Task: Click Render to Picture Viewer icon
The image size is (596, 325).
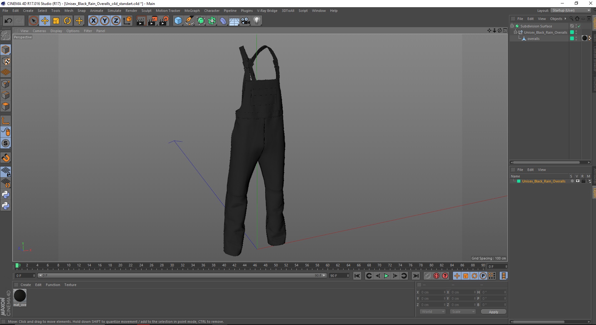Action: pyautogui.click(x=152, y=21)
